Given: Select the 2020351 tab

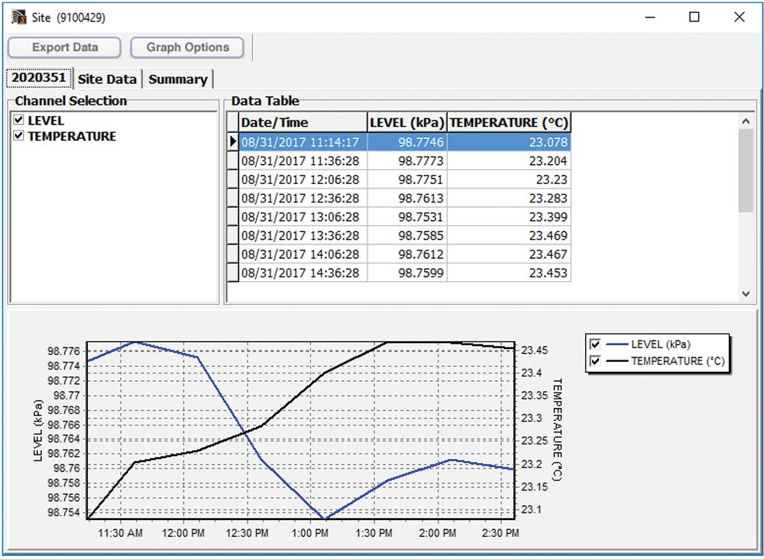Looking at the screenshot, I should click(38, 77).
